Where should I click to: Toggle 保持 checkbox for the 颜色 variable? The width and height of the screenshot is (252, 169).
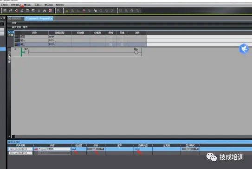[110, 37]
